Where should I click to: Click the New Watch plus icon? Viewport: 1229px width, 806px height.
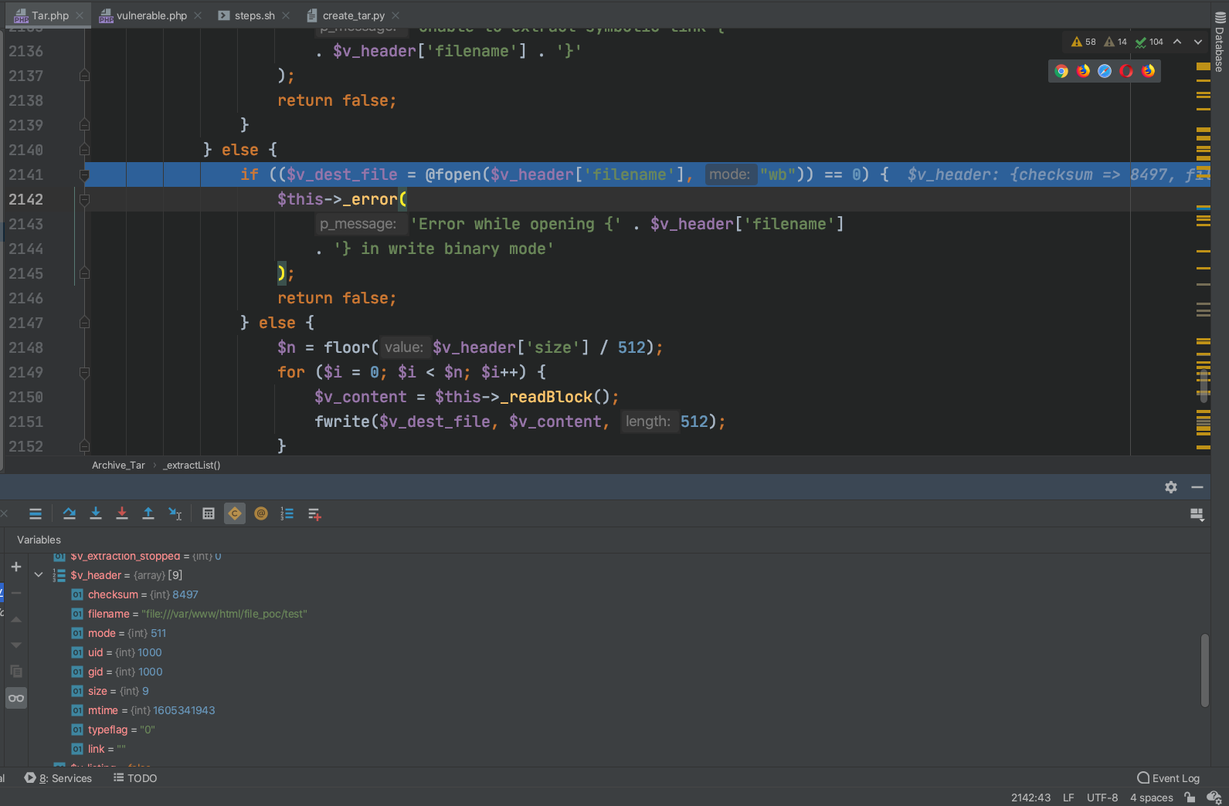[x=16, y=567]
